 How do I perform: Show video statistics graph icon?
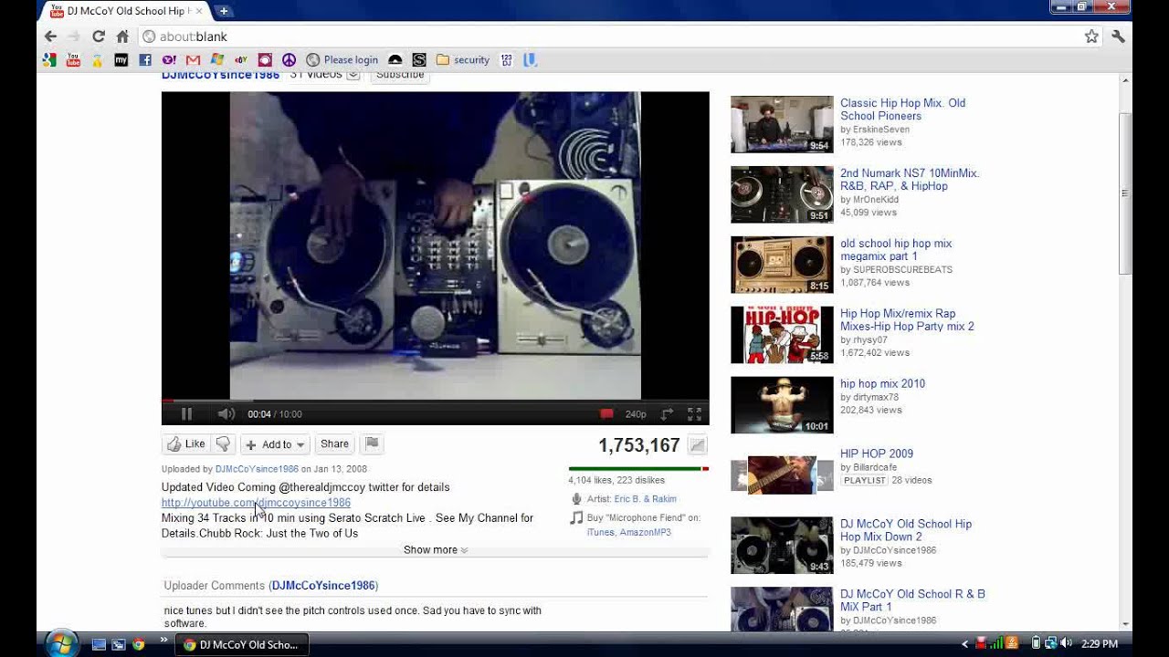pyautogui.click(x=697, y=445)
